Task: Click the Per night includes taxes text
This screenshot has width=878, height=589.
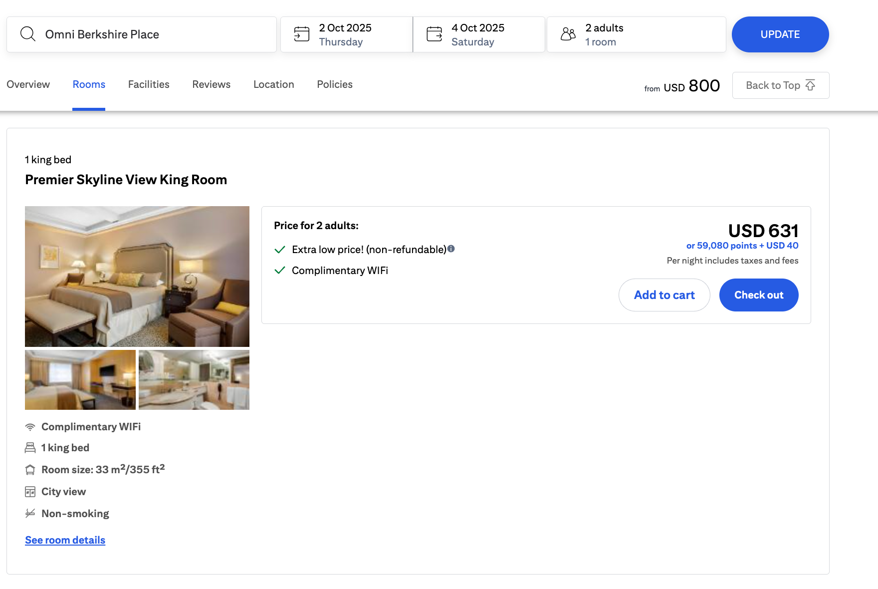Action: (733, 261)
